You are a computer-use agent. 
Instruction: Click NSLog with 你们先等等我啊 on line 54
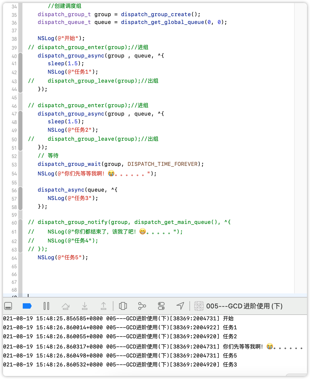[x=97, y=174]
